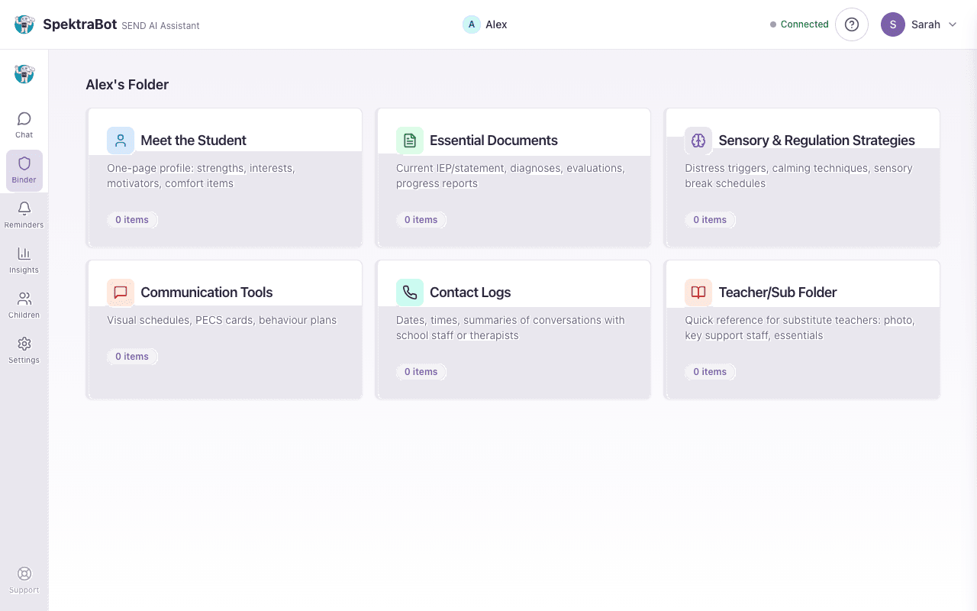Viewport: 977px width, 611px height.
Task: Click the phone icon on Contact Logs
Action: tap(410, 293)
